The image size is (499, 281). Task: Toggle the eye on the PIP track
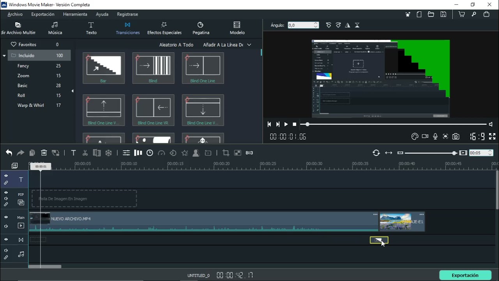(x=6, y=192)
